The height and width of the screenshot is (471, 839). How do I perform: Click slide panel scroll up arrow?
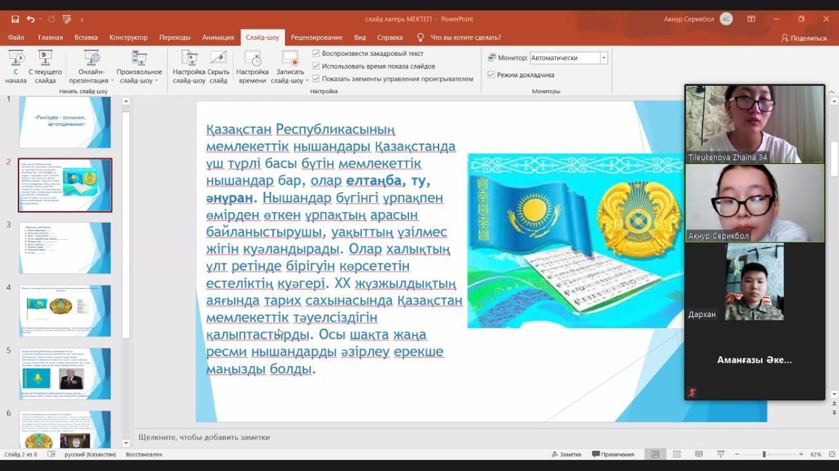point(126,101)
